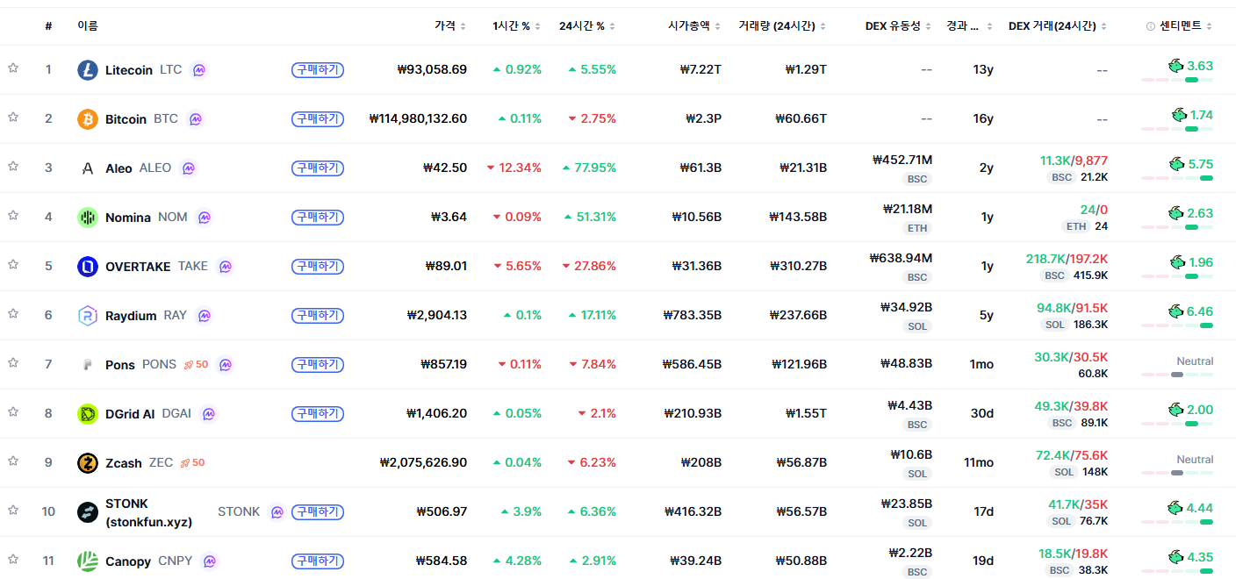Click Litecoin sentiment bar 3.63
The height and width of the screenshot is (579, 1250).
point(1177,80)
